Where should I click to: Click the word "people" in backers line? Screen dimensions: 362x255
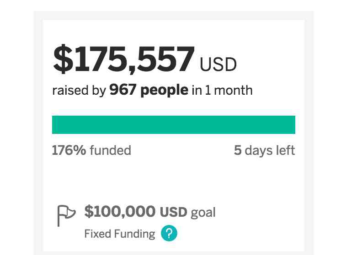164,90
